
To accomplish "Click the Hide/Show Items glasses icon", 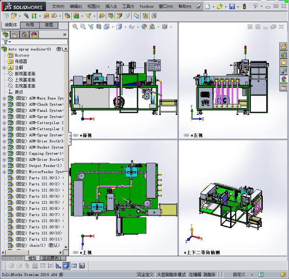I will coord(132,27).
